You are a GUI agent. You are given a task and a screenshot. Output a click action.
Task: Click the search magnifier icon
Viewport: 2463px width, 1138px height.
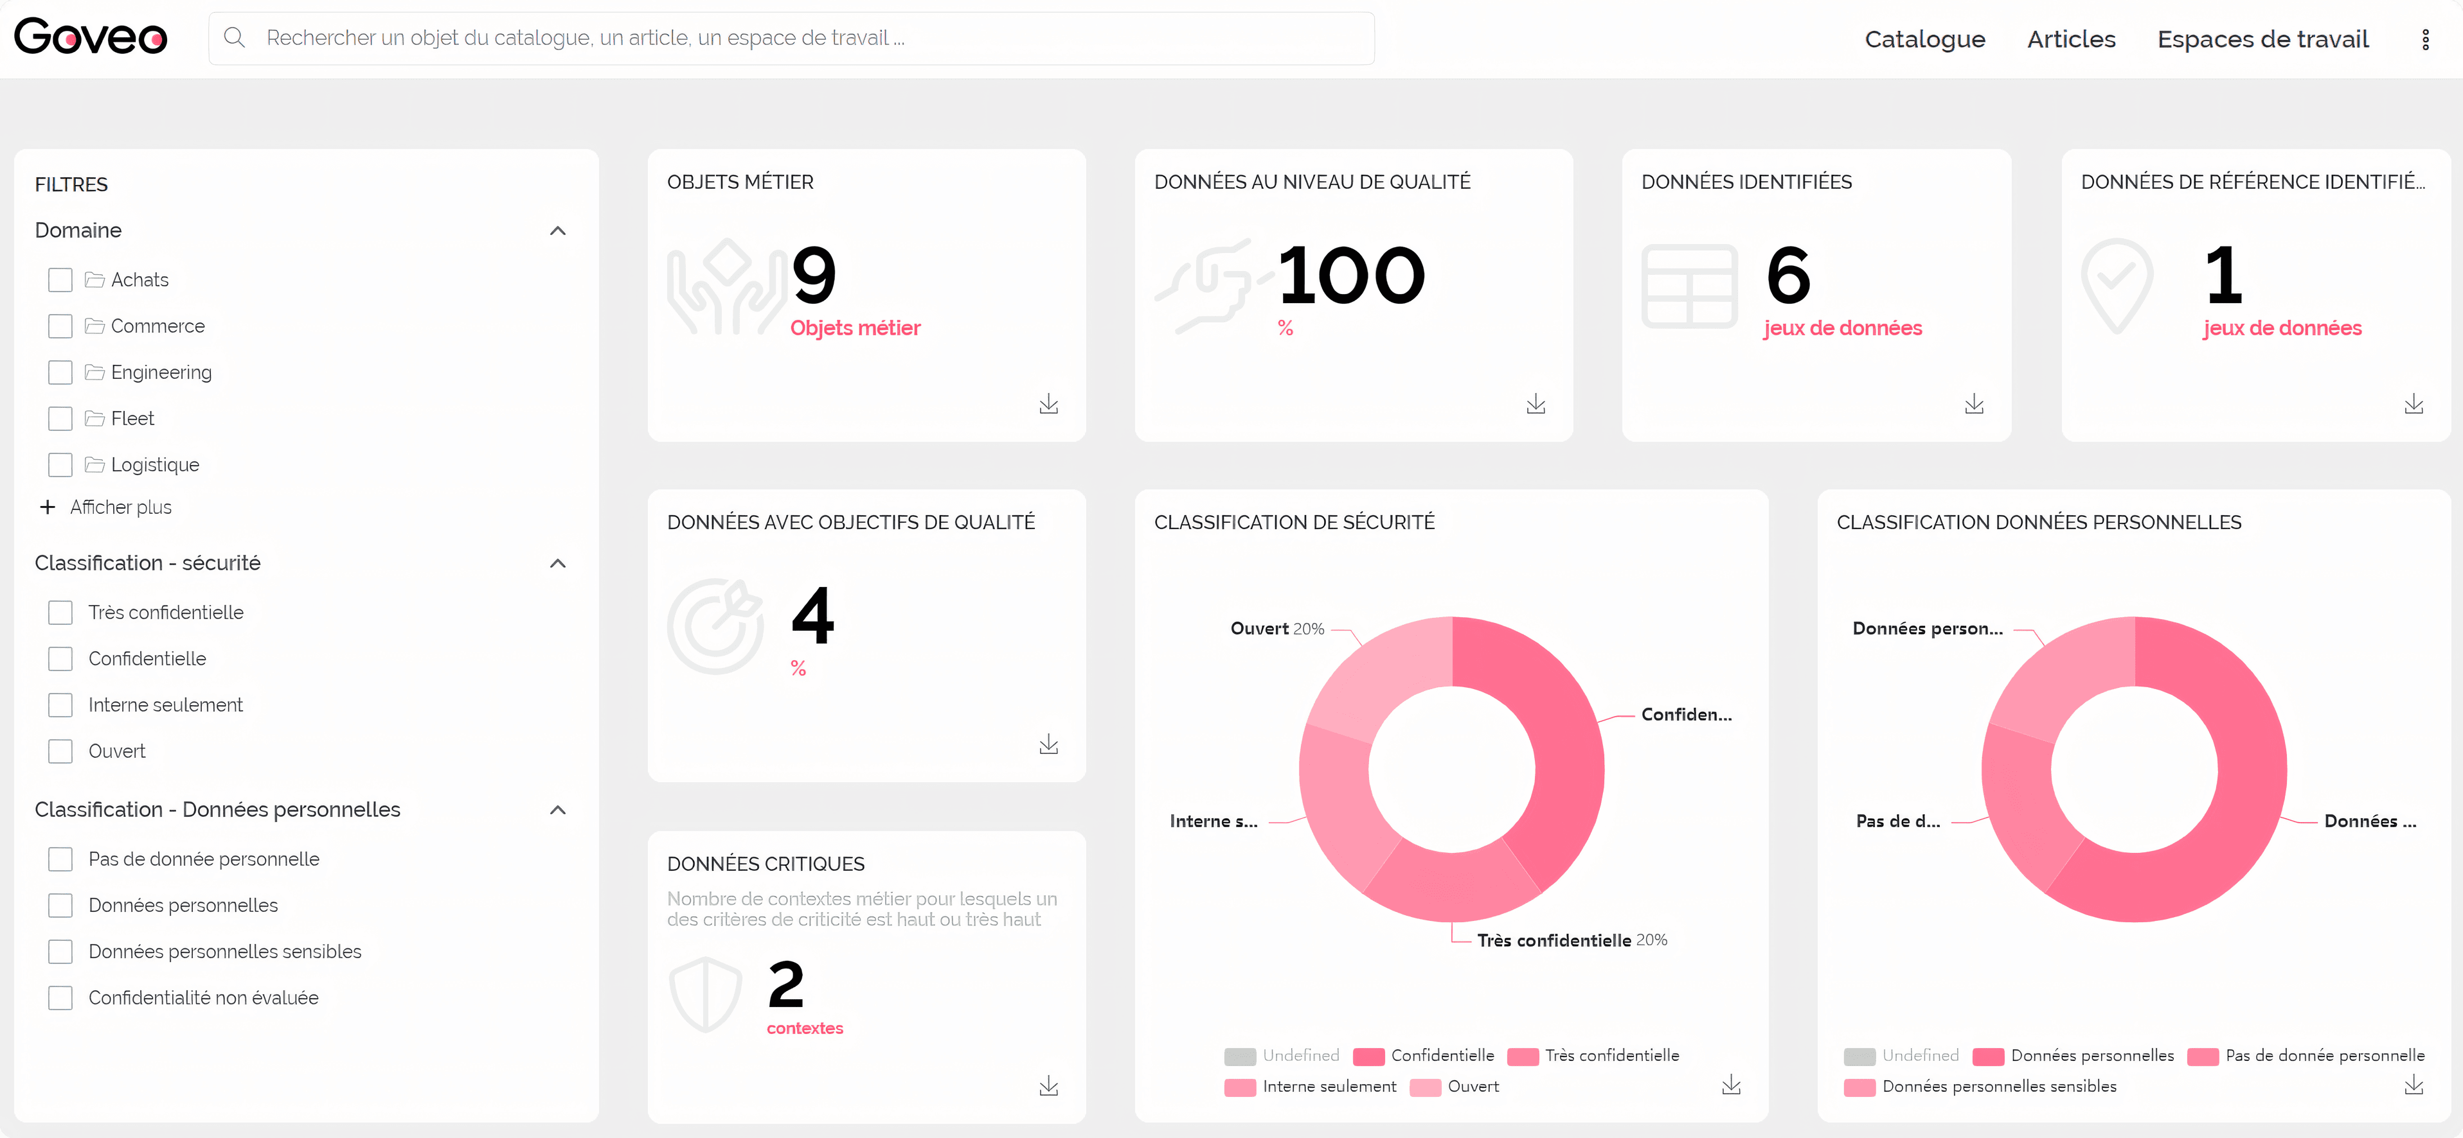tap(234, 37)
